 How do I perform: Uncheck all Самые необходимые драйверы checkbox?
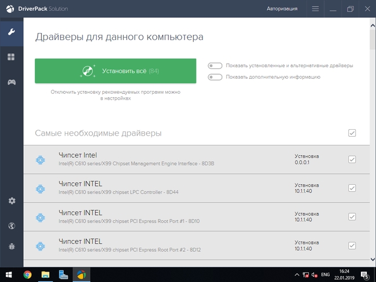[x=352, y=133]
